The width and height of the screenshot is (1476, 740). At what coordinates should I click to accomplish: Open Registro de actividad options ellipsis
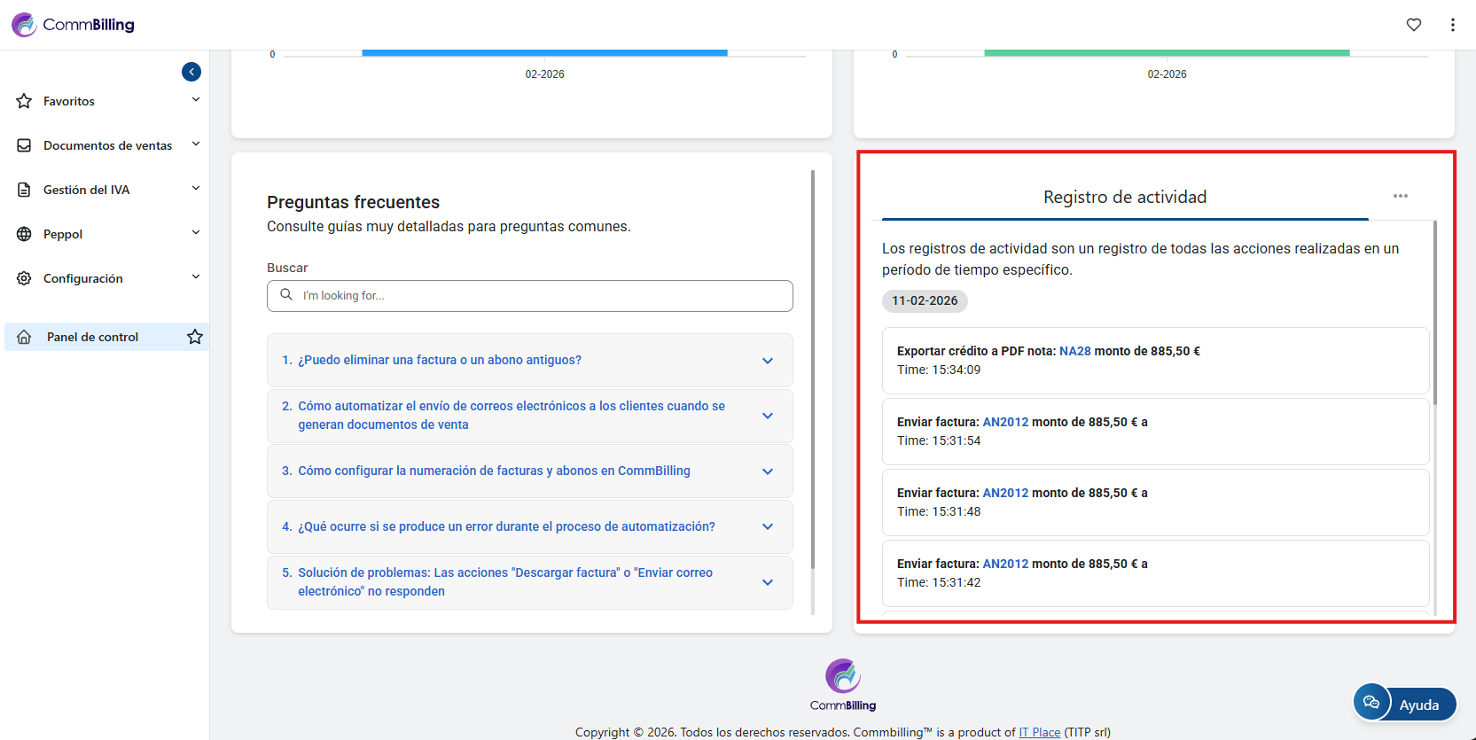tap(1400, 196)
